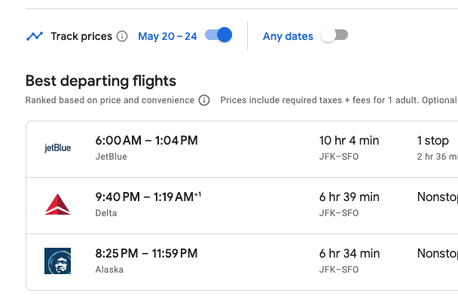The image size is (458, 302).
Task: Click info icon next to ranking explanation
Action: click(204, 100)
